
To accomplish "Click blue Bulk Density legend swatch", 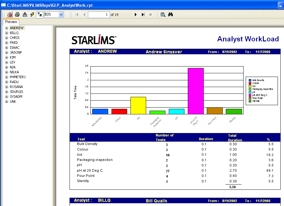I will pos(250,80).
